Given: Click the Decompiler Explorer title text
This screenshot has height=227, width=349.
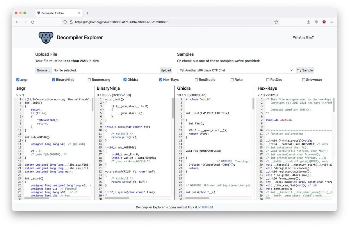Looking at the screenshot, I should tap(80, 38).
